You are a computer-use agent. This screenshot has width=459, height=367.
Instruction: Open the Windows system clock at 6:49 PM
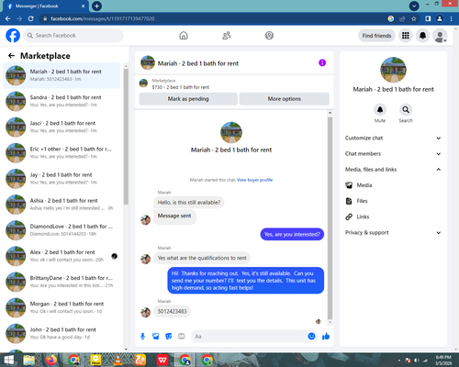(x=443, y=361)
